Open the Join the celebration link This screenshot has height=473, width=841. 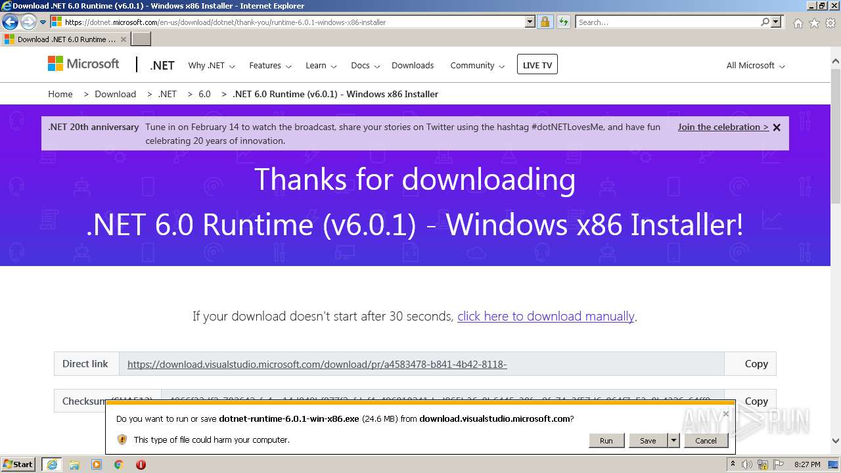(x=723, y=127)
